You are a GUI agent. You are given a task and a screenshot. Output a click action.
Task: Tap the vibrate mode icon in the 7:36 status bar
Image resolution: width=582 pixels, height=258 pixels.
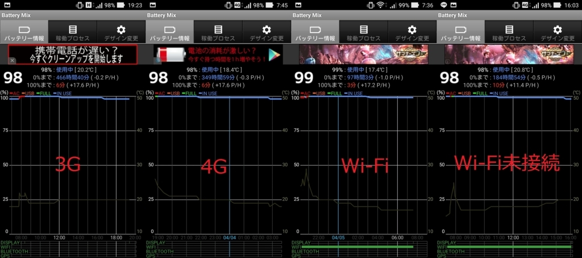click(x=371, y=5)
